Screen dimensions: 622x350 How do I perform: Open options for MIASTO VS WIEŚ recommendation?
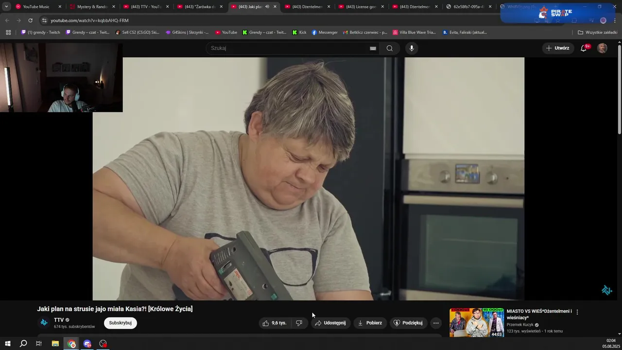point(577,312)
